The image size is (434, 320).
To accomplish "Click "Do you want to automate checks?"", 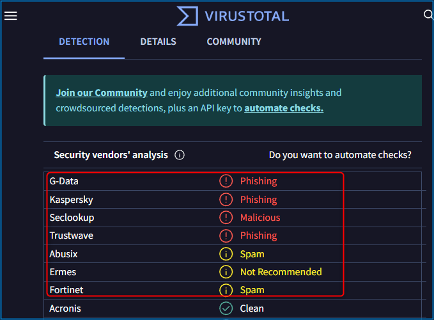I will (x=340, y=155).
